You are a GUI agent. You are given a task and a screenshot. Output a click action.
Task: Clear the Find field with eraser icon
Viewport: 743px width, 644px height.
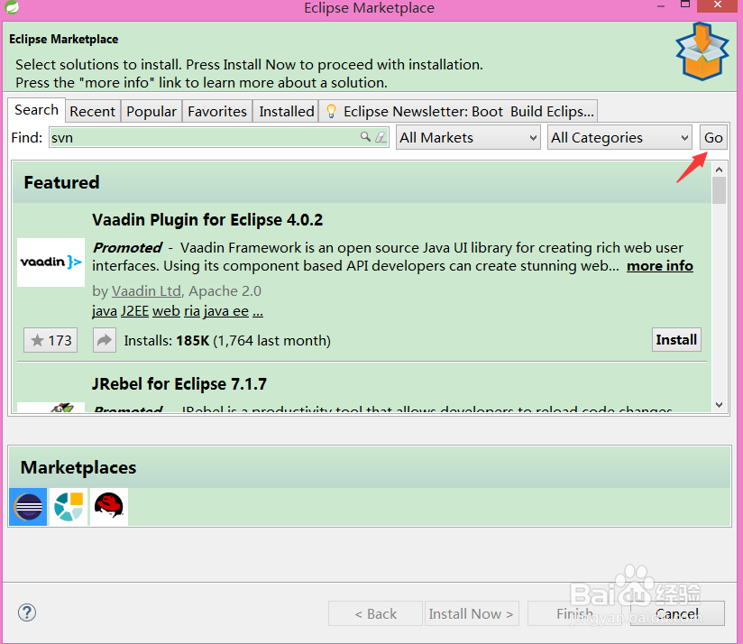coord(381,137)
